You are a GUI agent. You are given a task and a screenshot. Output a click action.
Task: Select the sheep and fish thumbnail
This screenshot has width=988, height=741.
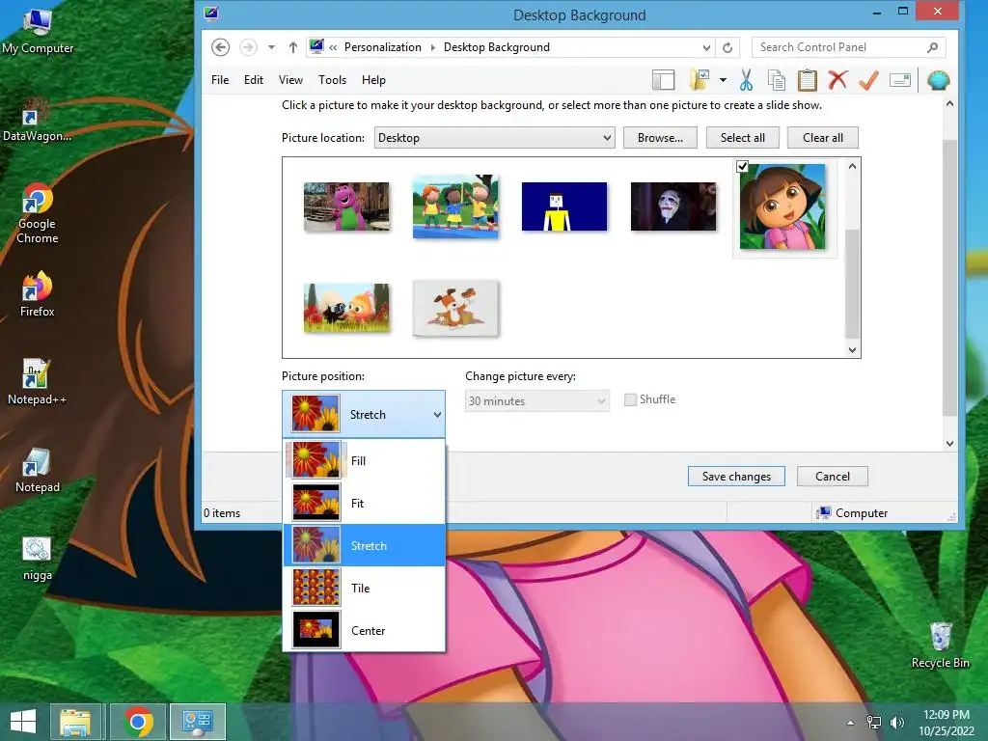[x=346, y=308]
